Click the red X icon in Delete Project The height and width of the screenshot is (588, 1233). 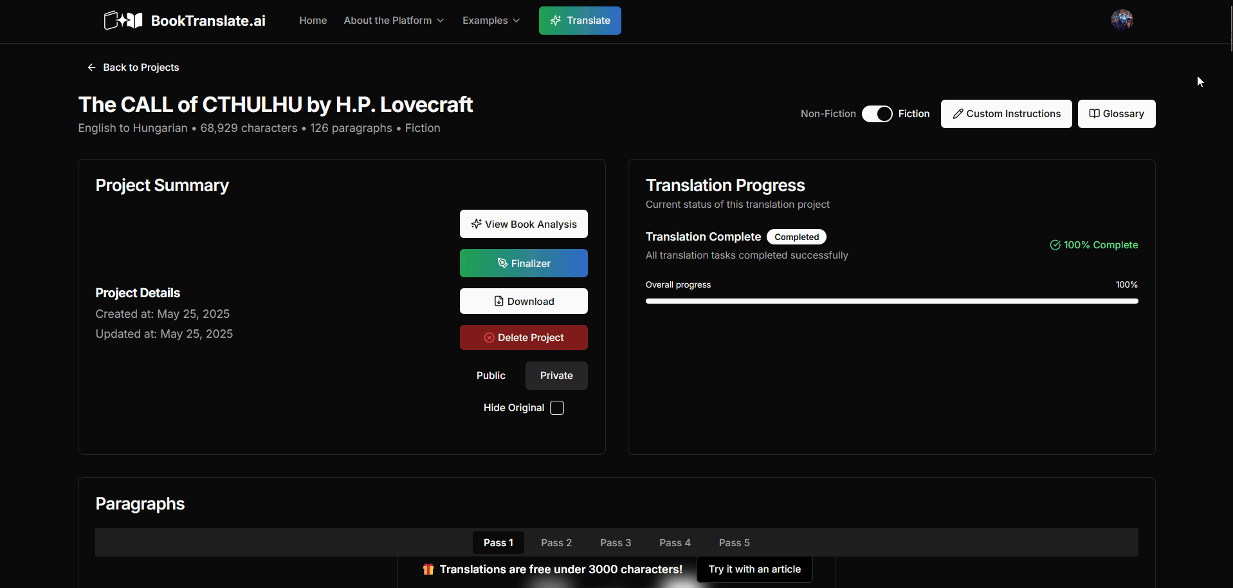click(x=489, y=338)
